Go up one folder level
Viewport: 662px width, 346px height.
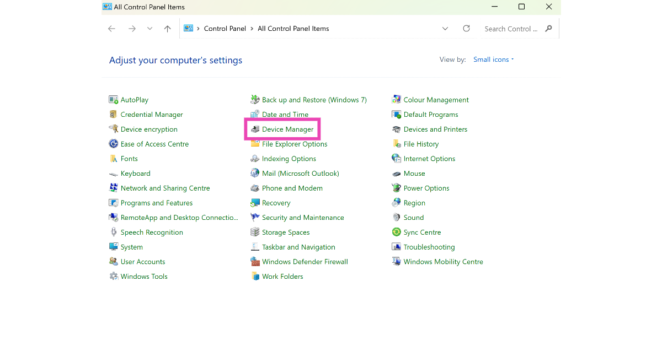click(x=168, y=29)
